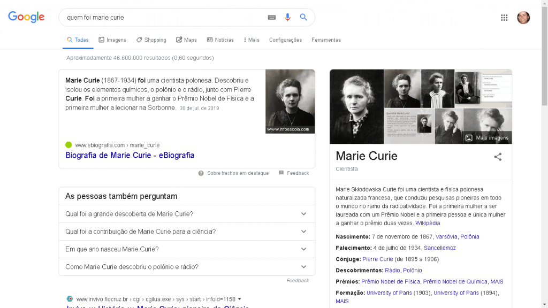Open the Varsóvia link
The width and height of the screenshot is (548, 308).
click(446, 236)
